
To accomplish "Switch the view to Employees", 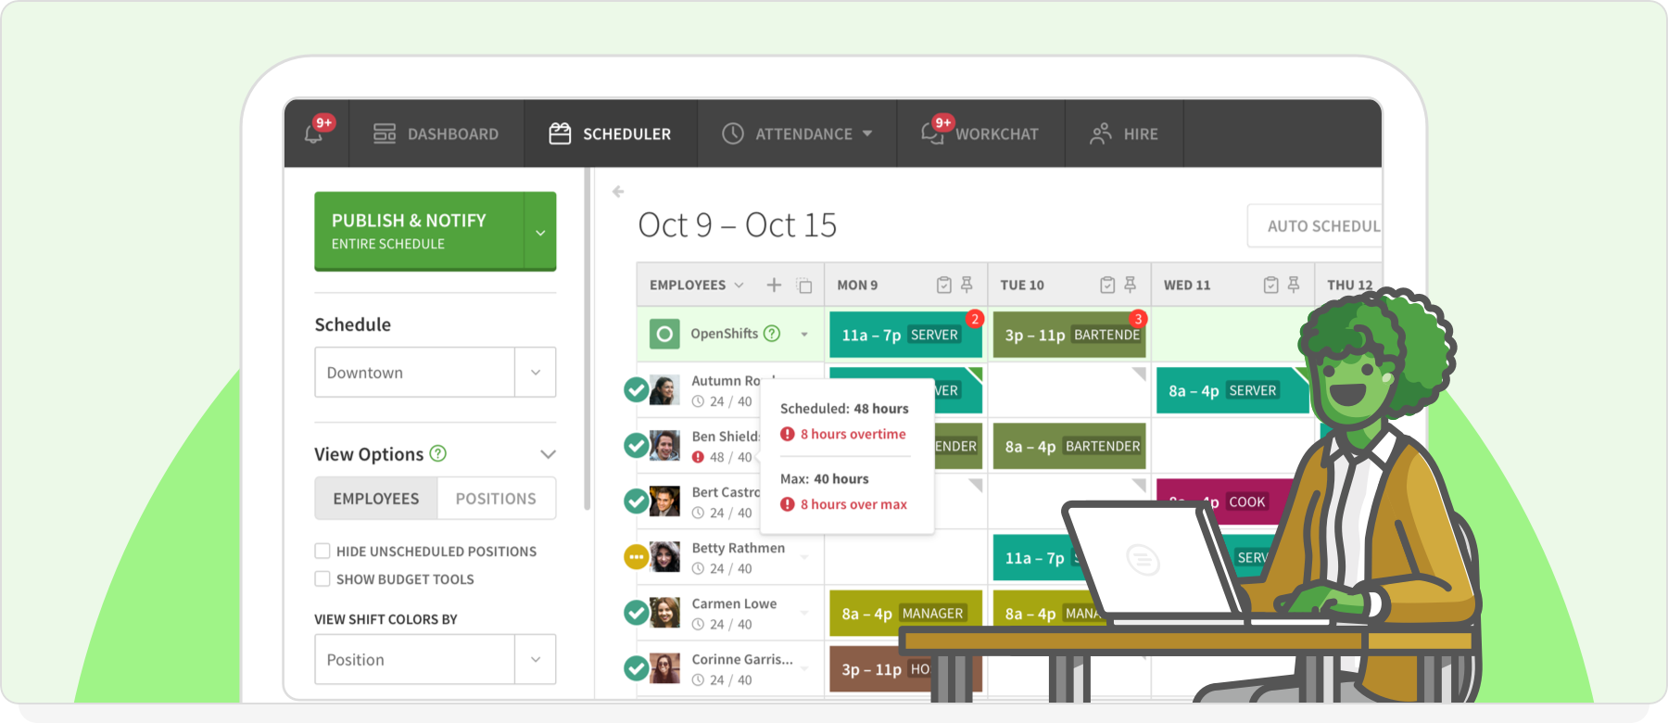I will tap(376, 499).
